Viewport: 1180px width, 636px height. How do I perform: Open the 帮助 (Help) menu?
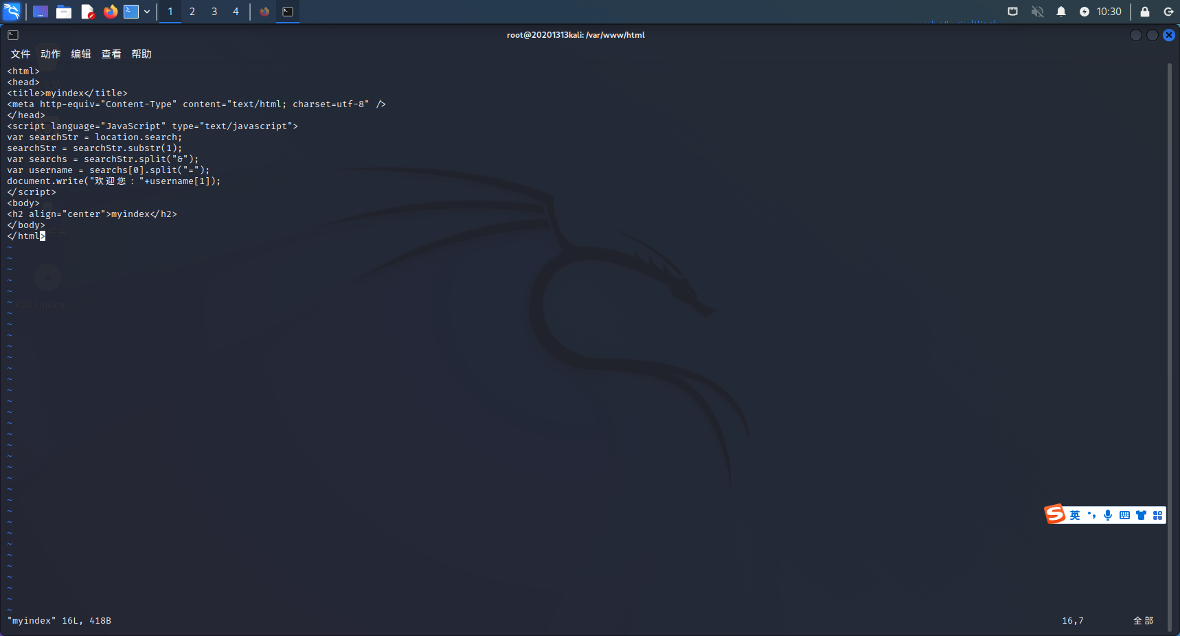141,54
